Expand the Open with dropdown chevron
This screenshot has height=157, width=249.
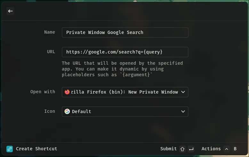[183, 92]
